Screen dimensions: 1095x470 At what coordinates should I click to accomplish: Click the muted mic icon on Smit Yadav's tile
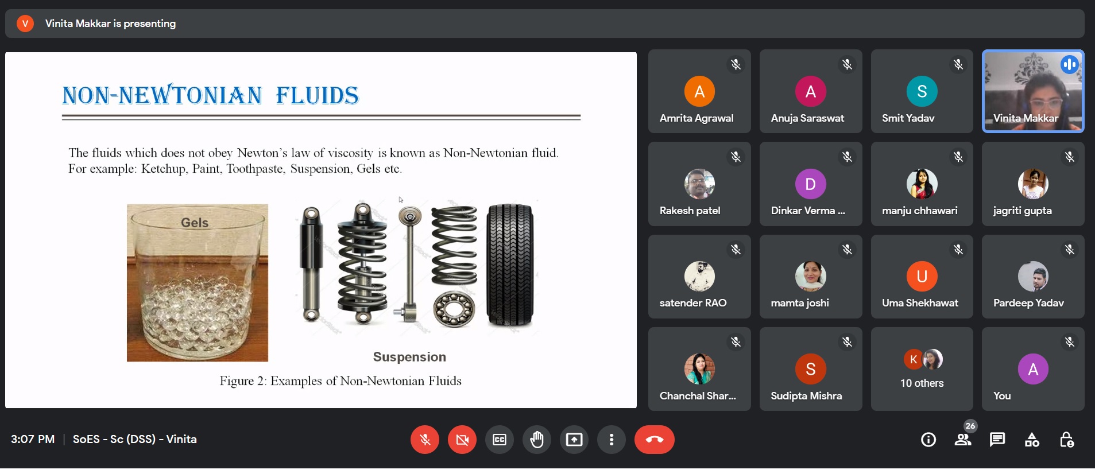pos(958,64)
